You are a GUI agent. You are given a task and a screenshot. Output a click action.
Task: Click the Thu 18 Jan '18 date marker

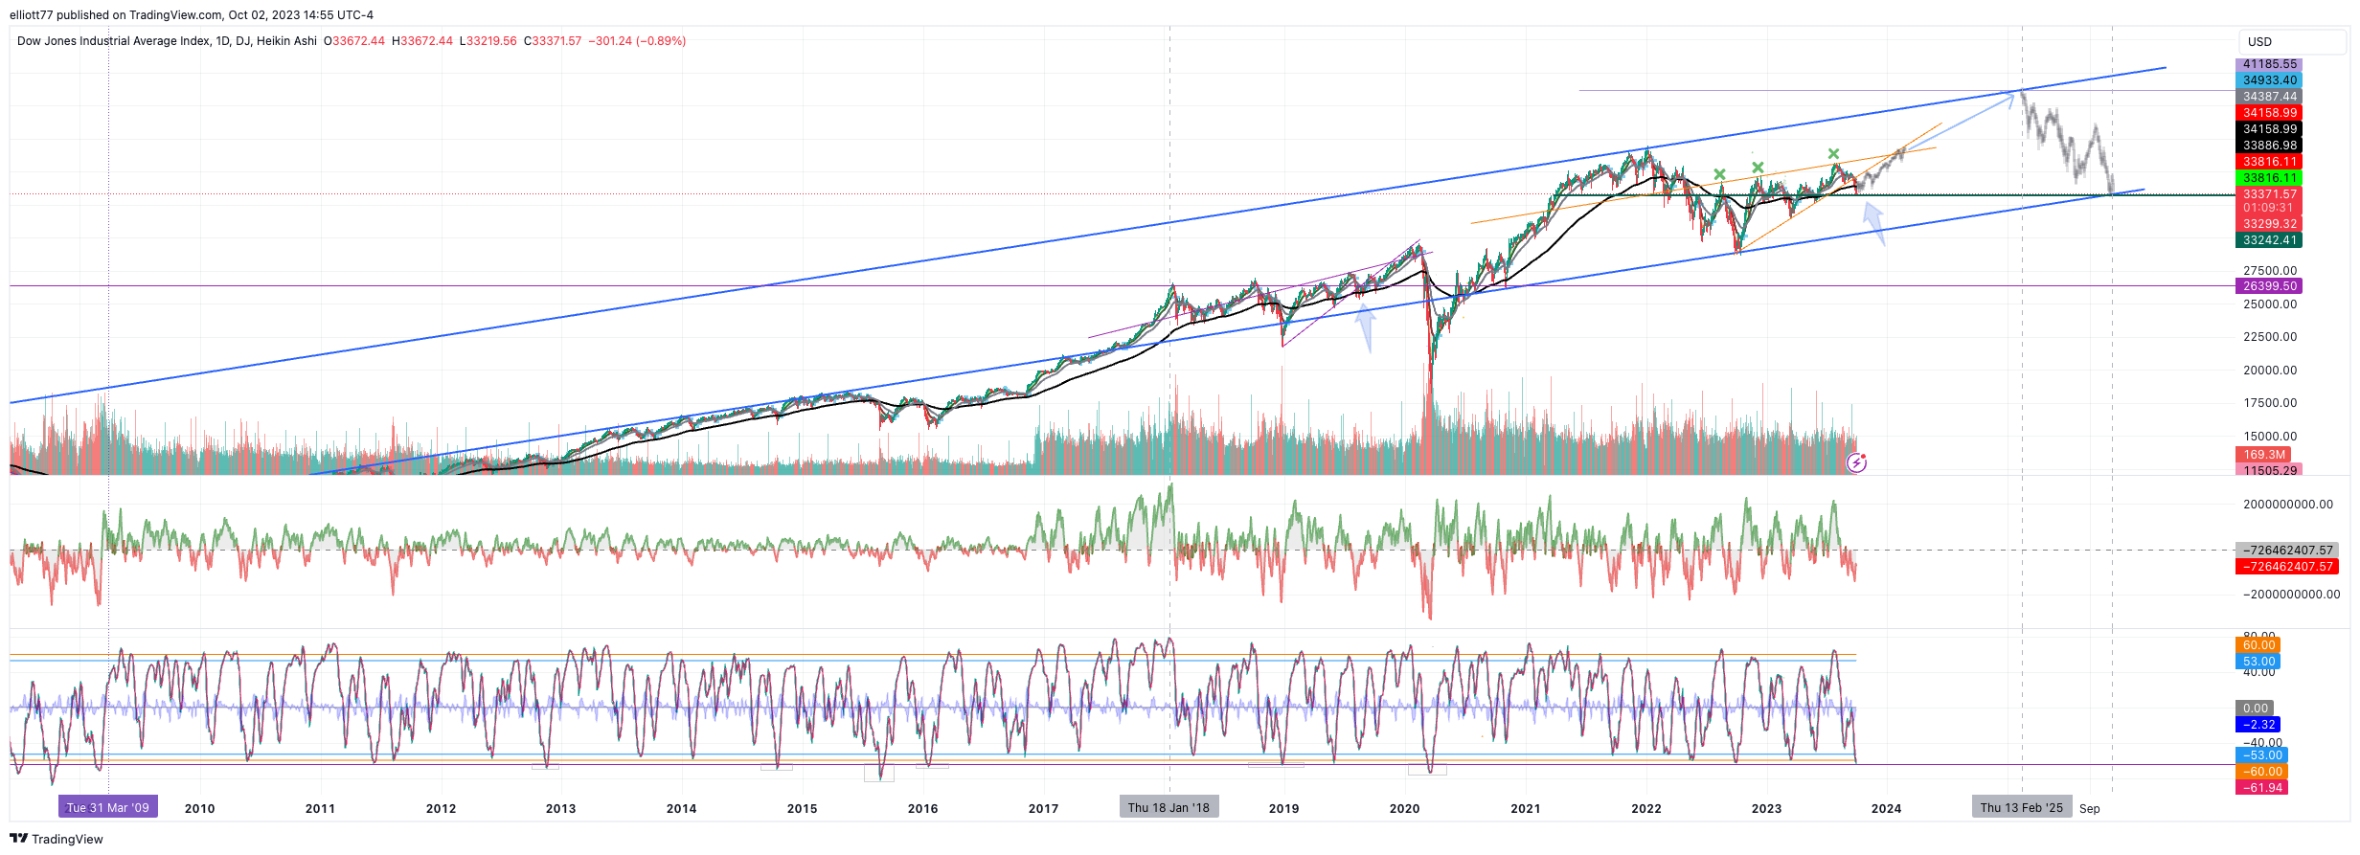(x=1169, y=807)
